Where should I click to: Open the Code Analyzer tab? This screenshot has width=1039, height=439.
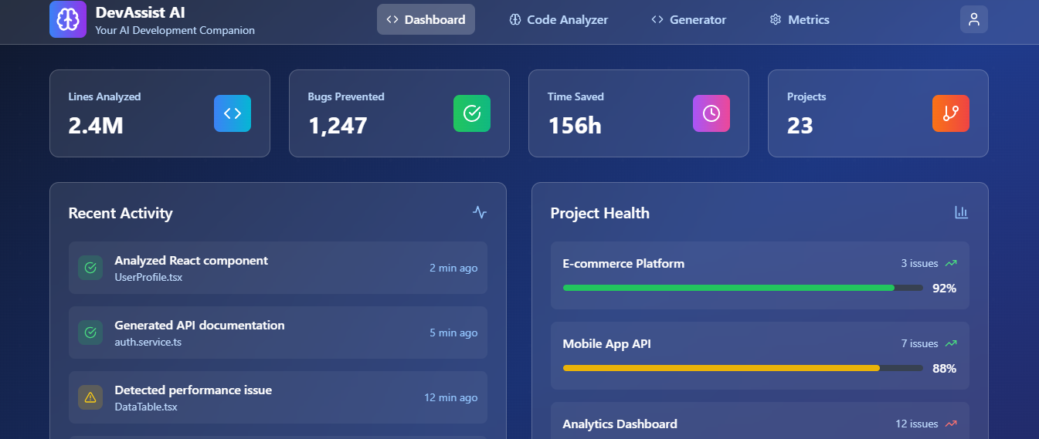tap(559, 19)
